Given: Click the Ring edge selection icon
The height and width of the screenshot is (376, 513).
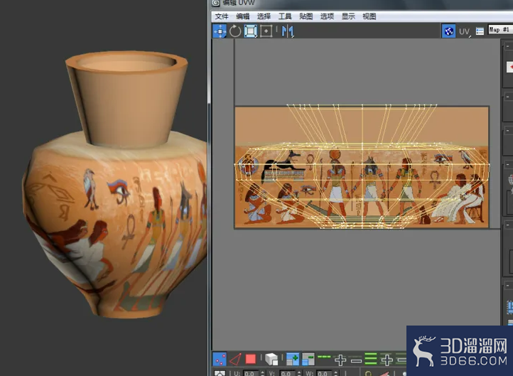Looking at the screenshot, I should (371, 359).
